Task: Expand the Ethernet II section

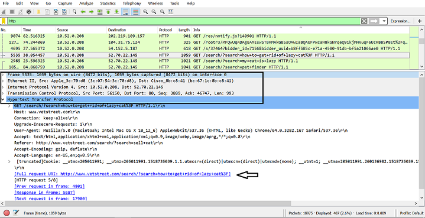Action: pos(2,81)
